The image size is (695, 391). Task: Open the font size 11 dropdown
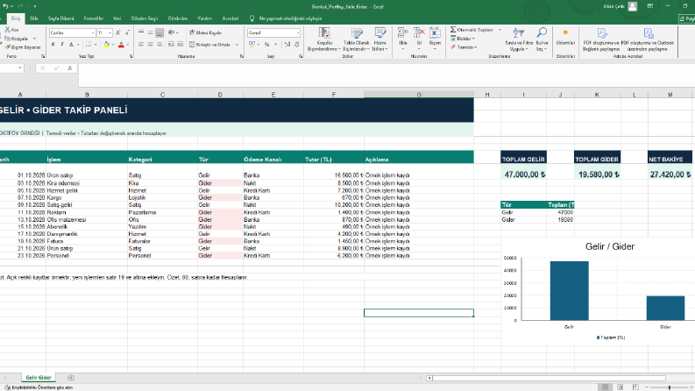pos(110,32)
